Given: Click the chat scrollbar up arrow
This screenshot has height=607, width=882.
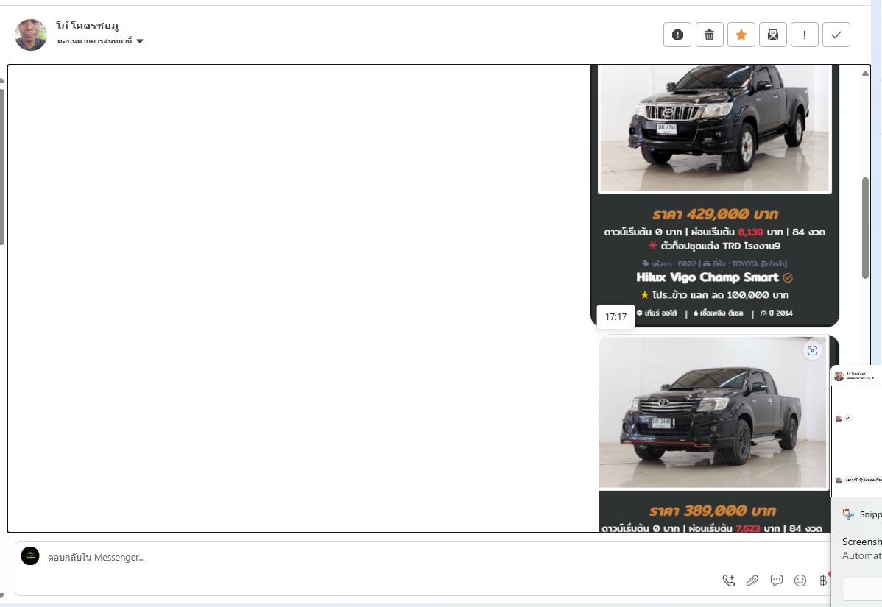Looking at the screenshot, I should pos(866,73).
